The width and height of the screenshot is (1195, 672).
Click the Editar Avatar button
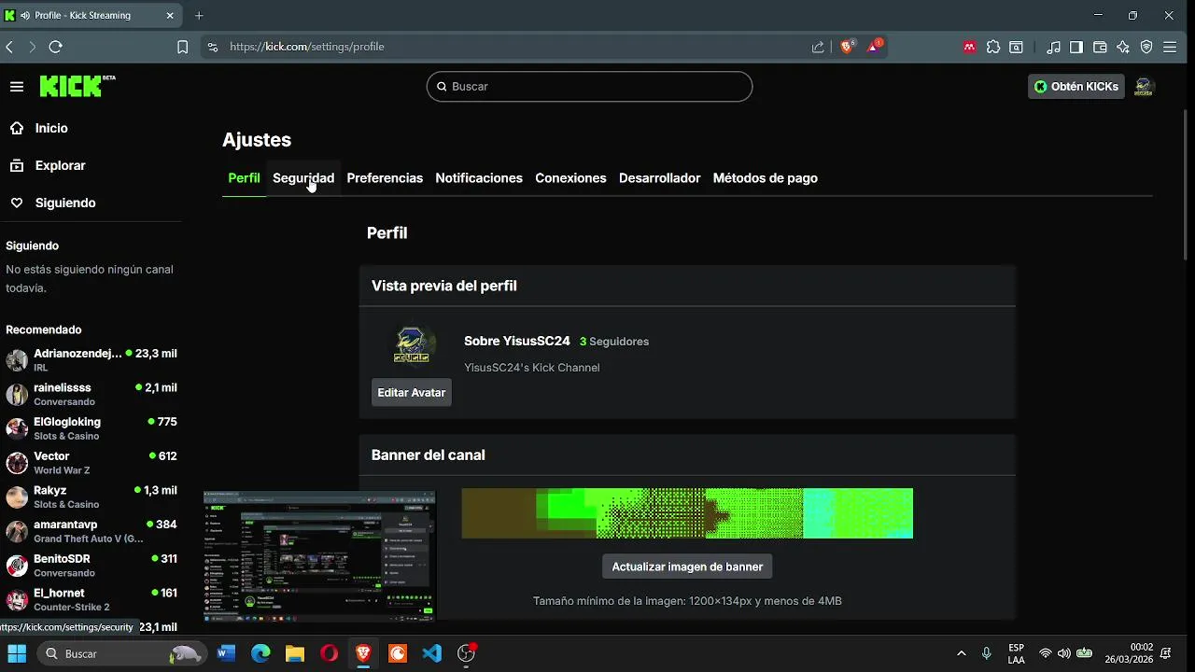tap(412, 393)
